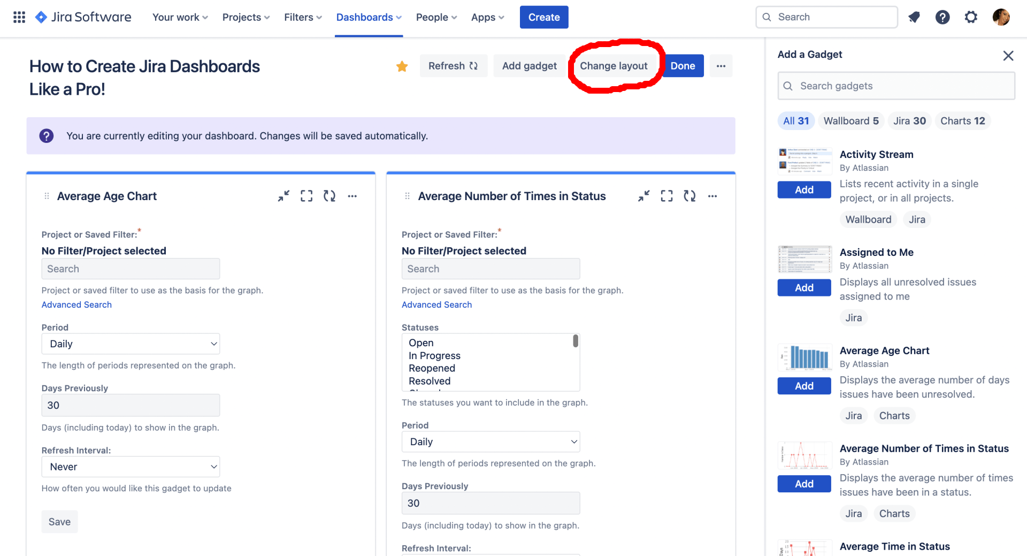Grab the Average Age Chart drag handle
The height and width of the screenshot is (556, 1027).
click(x=47, y=196)
